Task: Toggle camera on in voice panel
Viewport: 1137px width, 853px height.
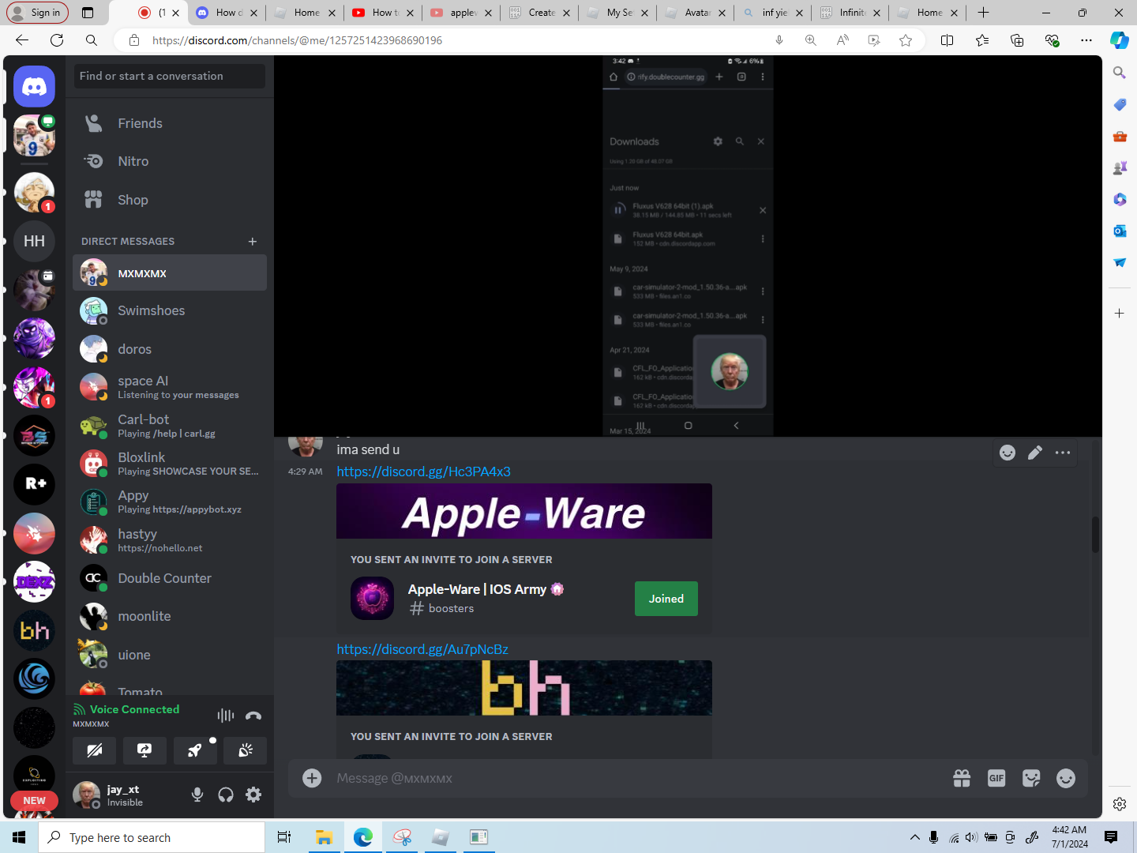Action: point(95,750)
